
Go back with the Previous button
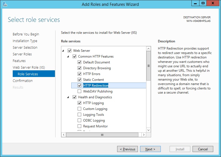pyautogui.click(x=127, y=149)
